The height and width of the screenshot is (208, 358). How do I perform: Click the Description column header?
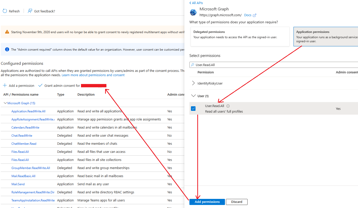point(86,94)
